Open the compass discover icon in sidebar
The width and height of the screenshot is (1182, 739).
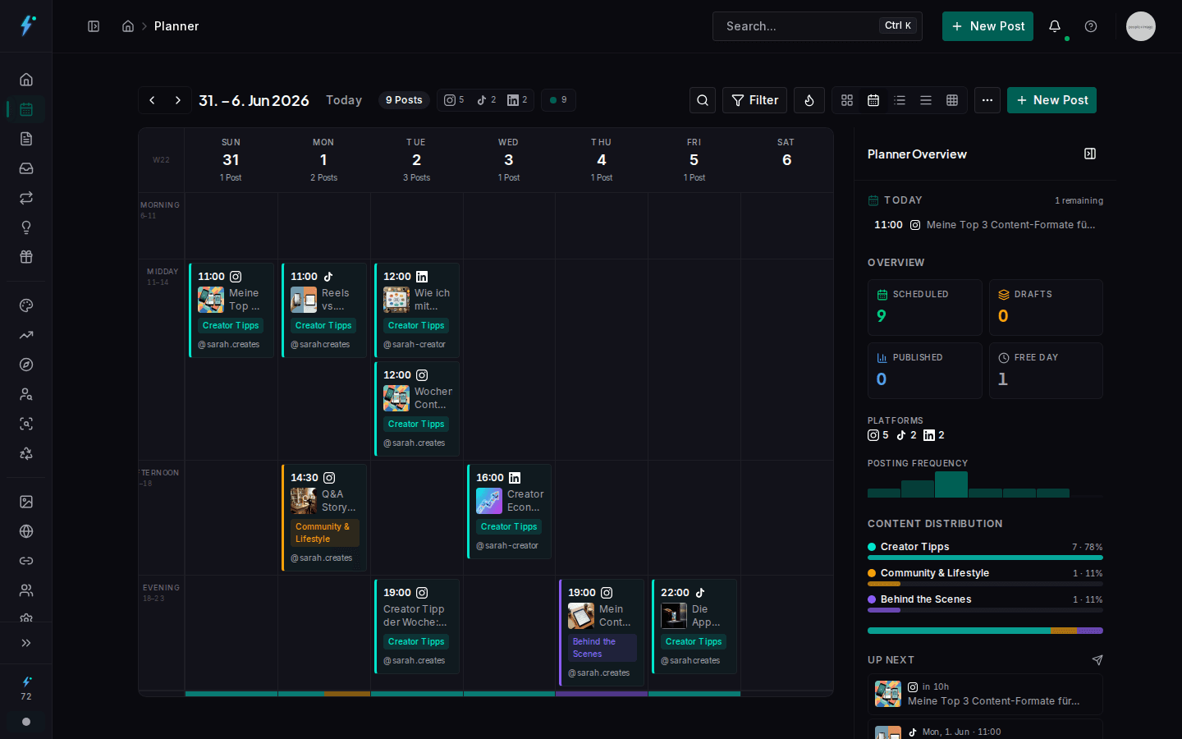[26, 365]
